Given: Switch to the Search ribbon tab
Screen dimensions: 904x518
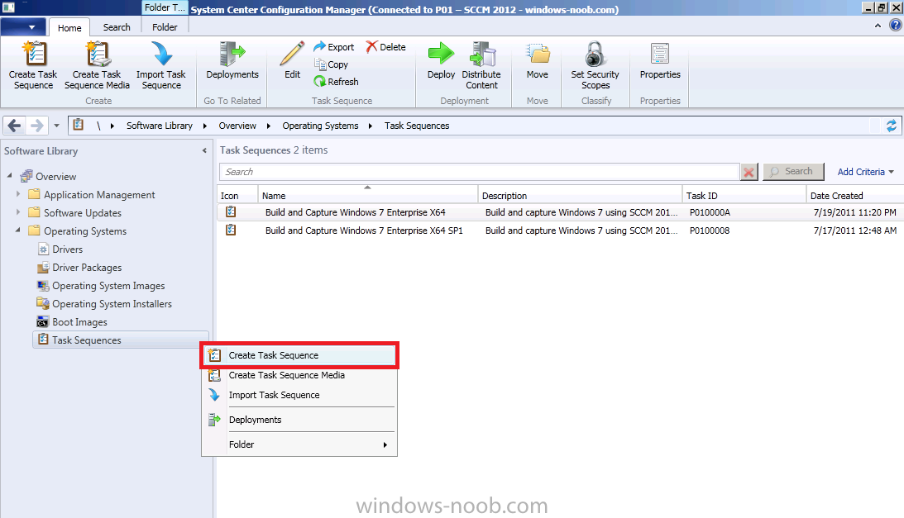Looking at the screenshot, I should pyautogui.click(x=117, y=27).
